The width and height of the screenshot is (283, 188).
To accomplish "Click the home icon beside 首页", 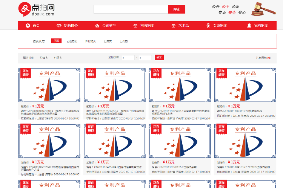I will click(28, 26).
